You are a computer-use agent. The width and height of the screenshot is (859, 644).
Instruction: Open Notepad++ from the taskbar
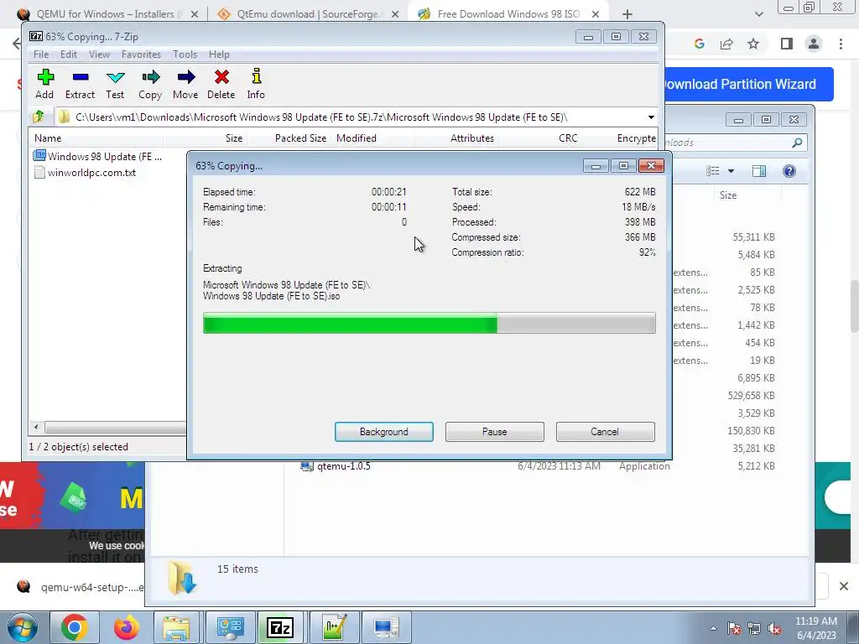[x=334, y=627]
